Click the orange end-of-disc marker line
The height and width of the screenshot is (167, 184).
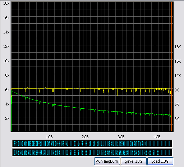click(171, 67)
